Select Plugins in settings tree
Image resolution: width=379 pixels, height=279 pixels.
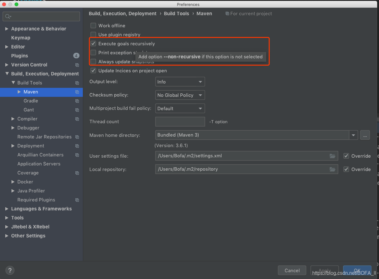[x=20, y=56]
